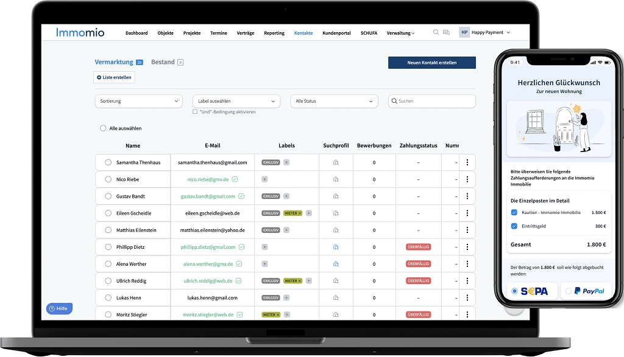Go to Dashboard in navigation
Viewport: 624px width, 357px height.
(136, 33)
